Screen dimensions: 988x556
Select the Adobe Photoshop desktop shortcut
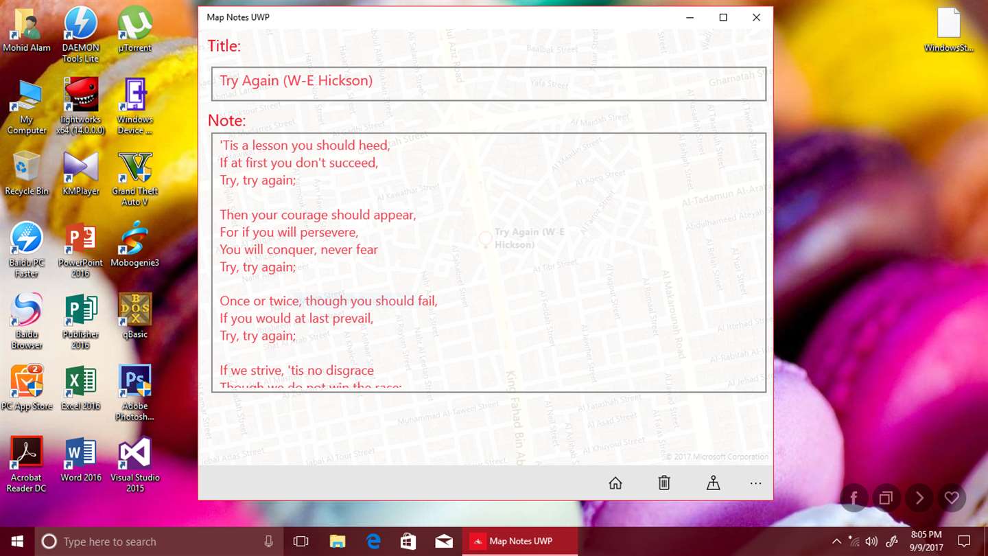click(x=135, y=393)
